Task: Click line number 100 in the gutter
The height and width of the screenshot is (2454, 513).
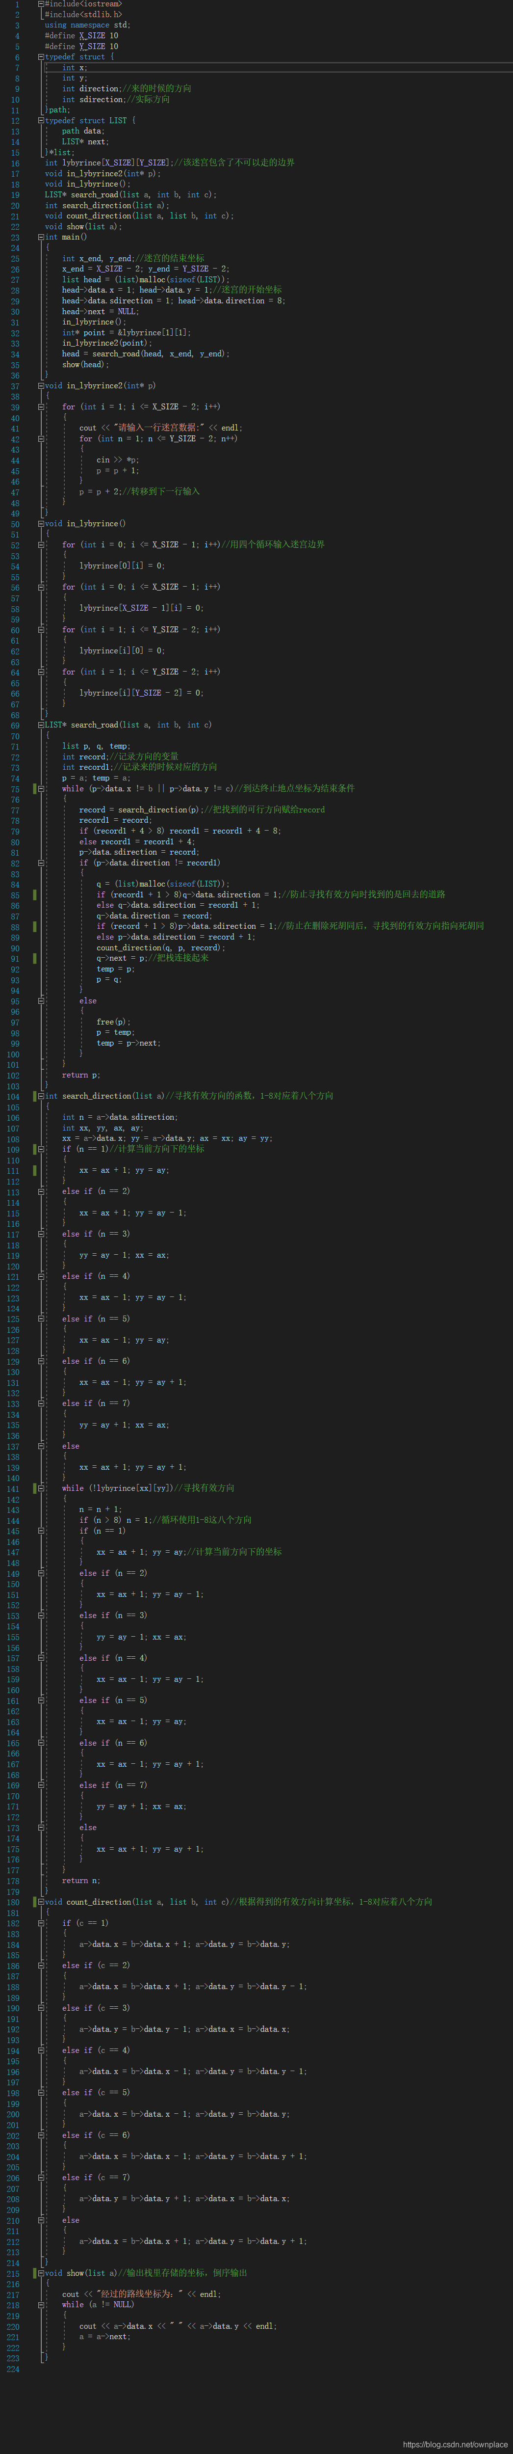Action: (x=12, y=1054)
